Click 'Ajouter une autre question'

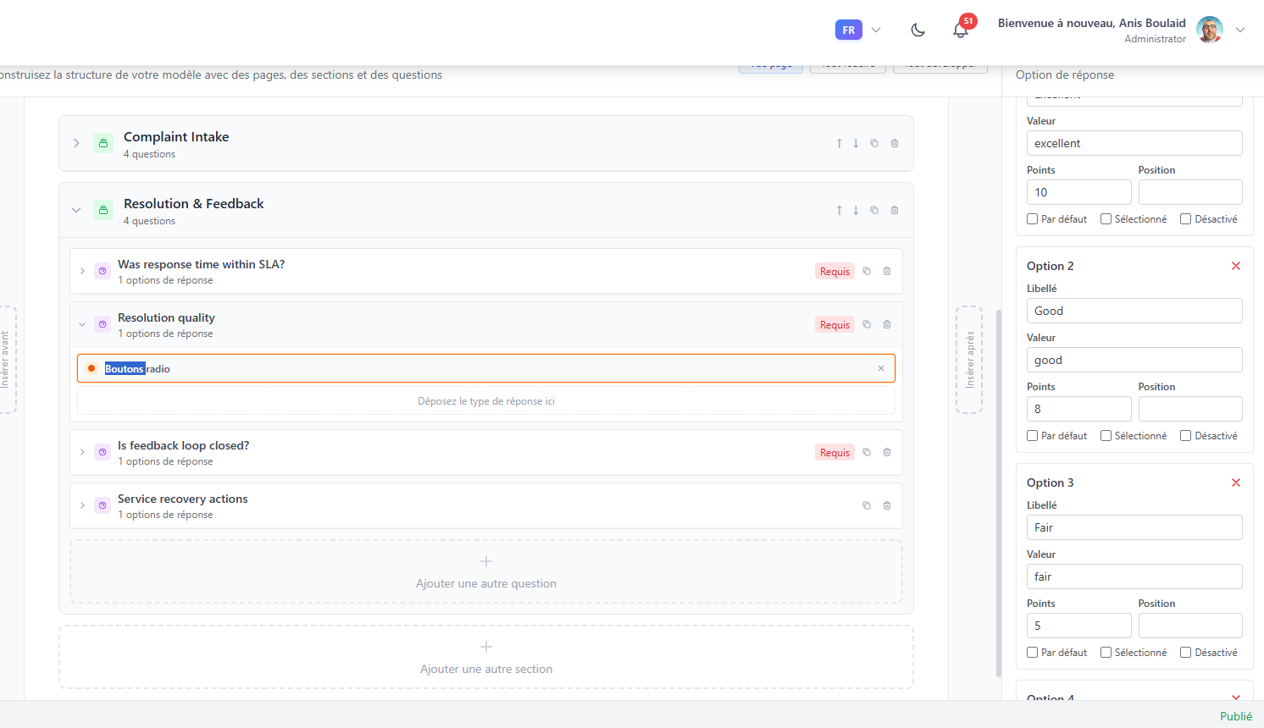pos(486,571)
